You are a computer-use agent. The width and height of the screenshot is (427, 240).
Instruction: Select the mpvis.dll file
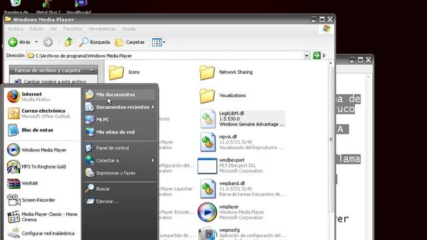pyautogui.click(x=242, y=142)
